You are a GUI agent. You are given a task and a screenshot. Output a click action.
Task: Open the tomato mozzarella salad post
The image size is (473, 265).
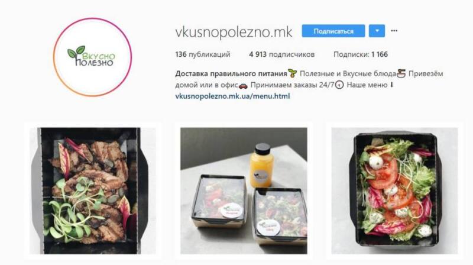(394, 190)
